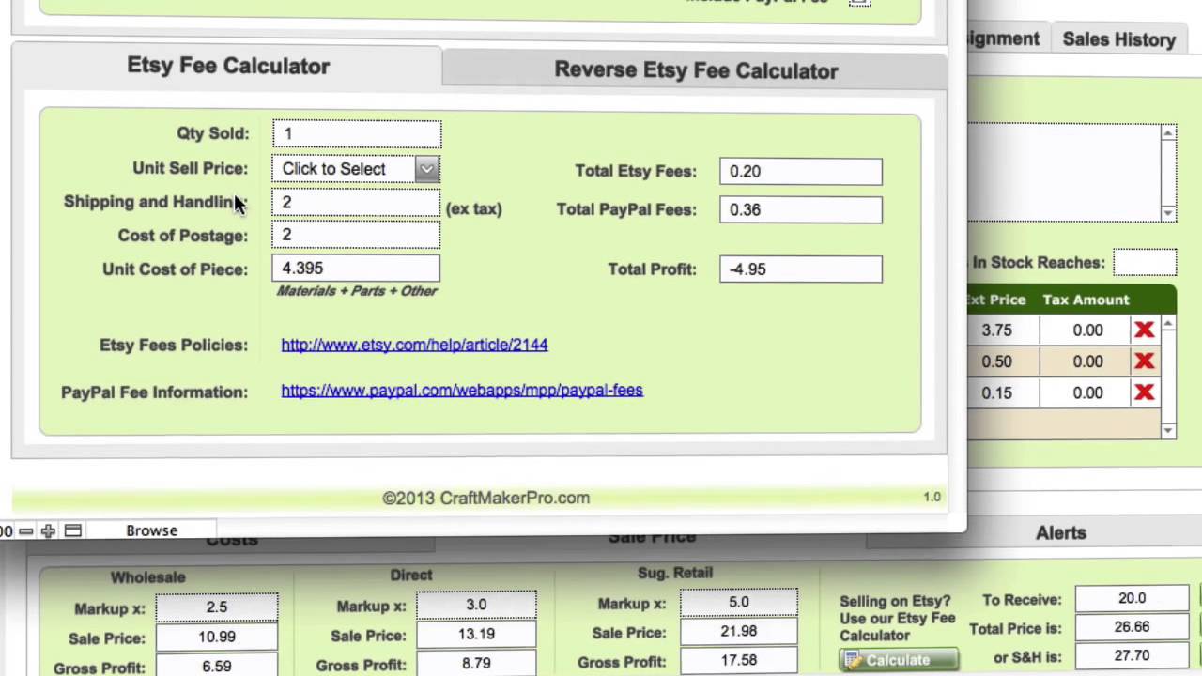
Task: Click the or S&H is field
Action: click(x=1132, y=655)
